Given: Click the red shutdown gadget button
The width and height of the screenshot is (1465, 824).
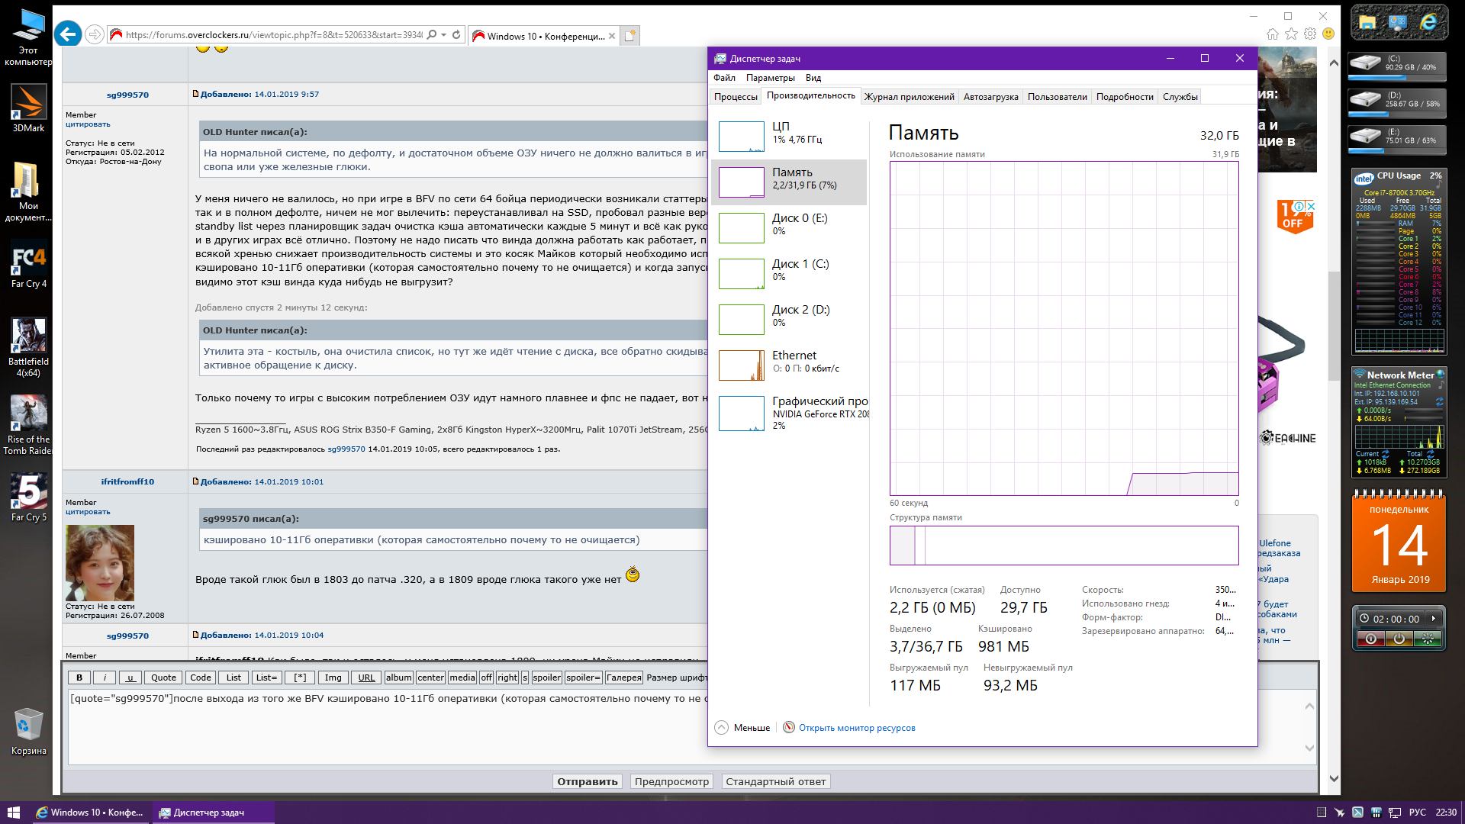Looking at the screenshot, I should (1371, 639).
